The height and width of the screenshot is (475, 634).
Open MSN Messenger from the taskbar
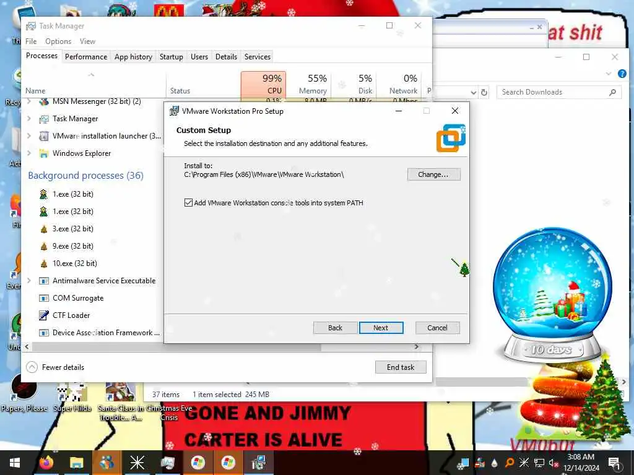coord(106,463)
